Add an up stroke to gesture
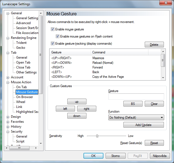Screen dimensions: 174x163 (77, 102)
